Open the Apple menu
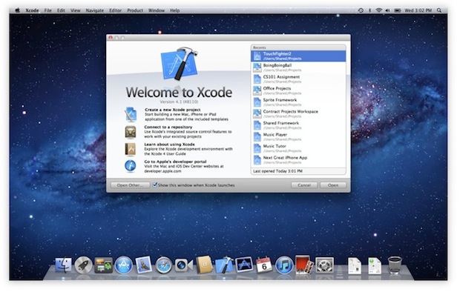Viewport: 460px width, 292px height. (17, 10)
